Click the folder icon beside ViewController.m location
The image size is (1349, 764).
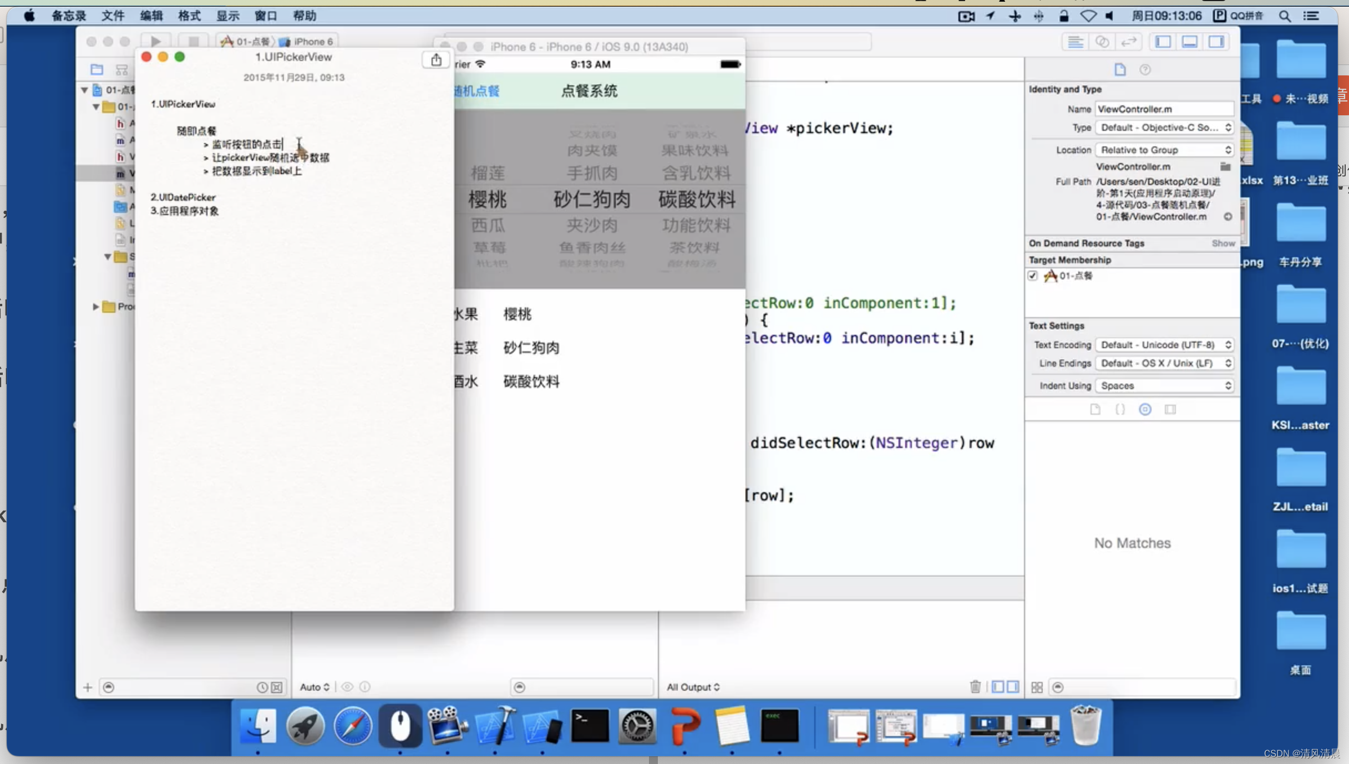tap(1225, 166)
